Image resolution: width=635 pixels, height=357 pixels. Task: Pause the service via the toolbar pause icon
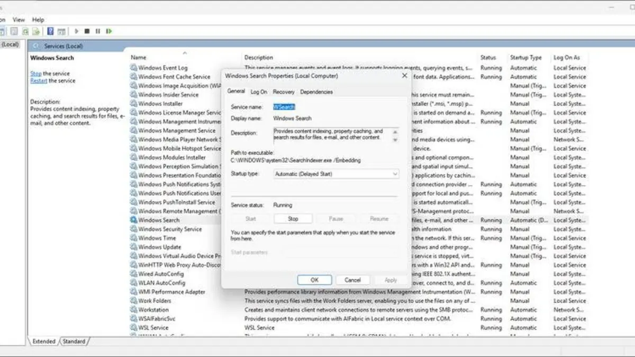(x=97, y=31)
